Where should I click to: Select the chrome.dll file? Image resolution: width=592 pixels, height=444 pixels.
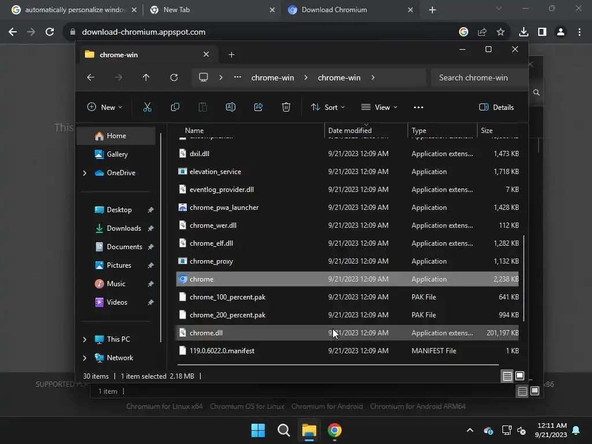point(347,333)
